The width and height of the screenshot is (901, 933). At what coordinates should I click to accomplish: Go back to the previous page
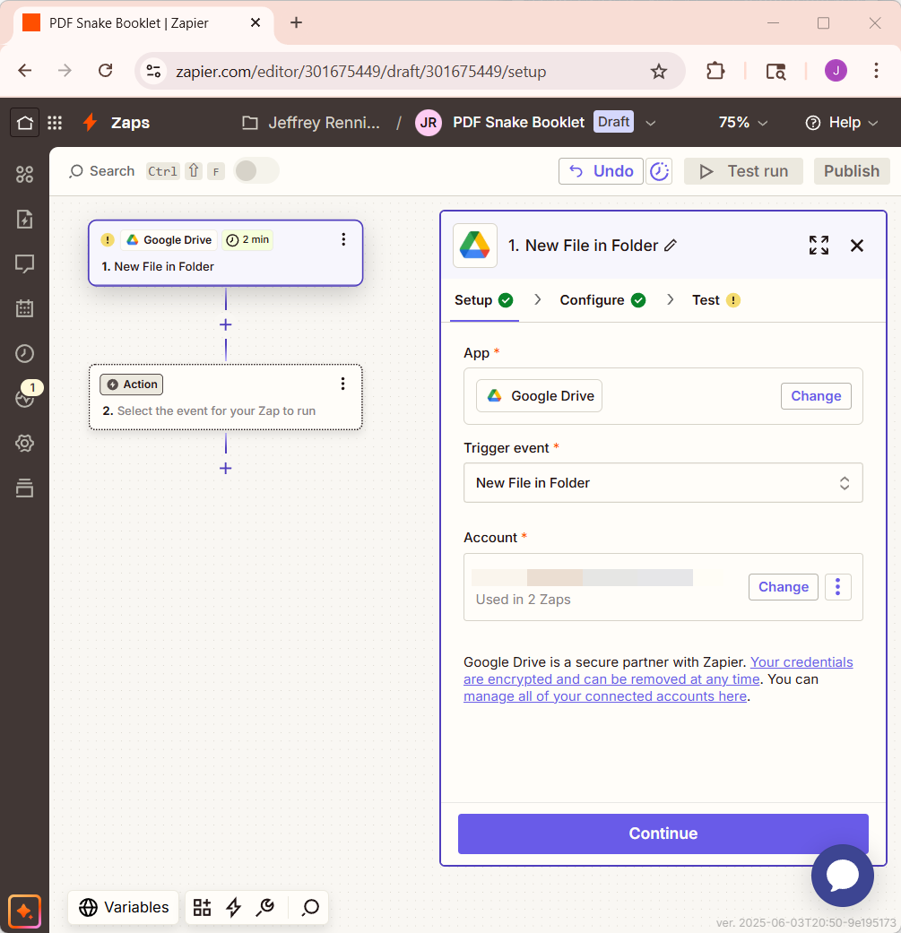[25, 71]
